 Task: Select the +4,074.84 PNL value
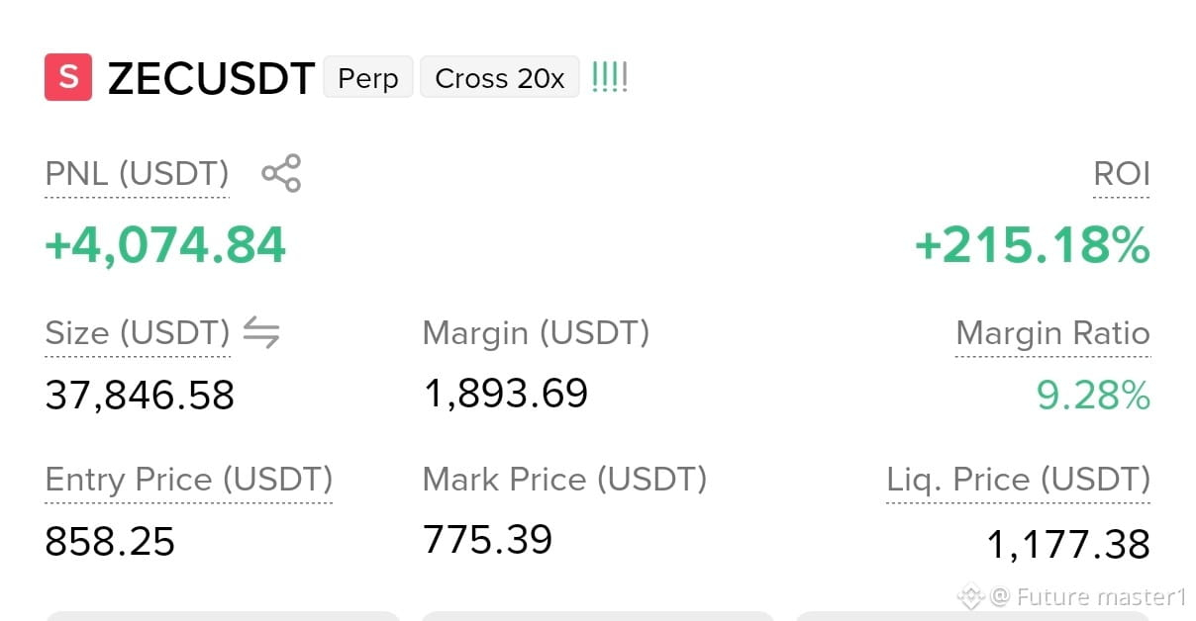coord(165,245)
